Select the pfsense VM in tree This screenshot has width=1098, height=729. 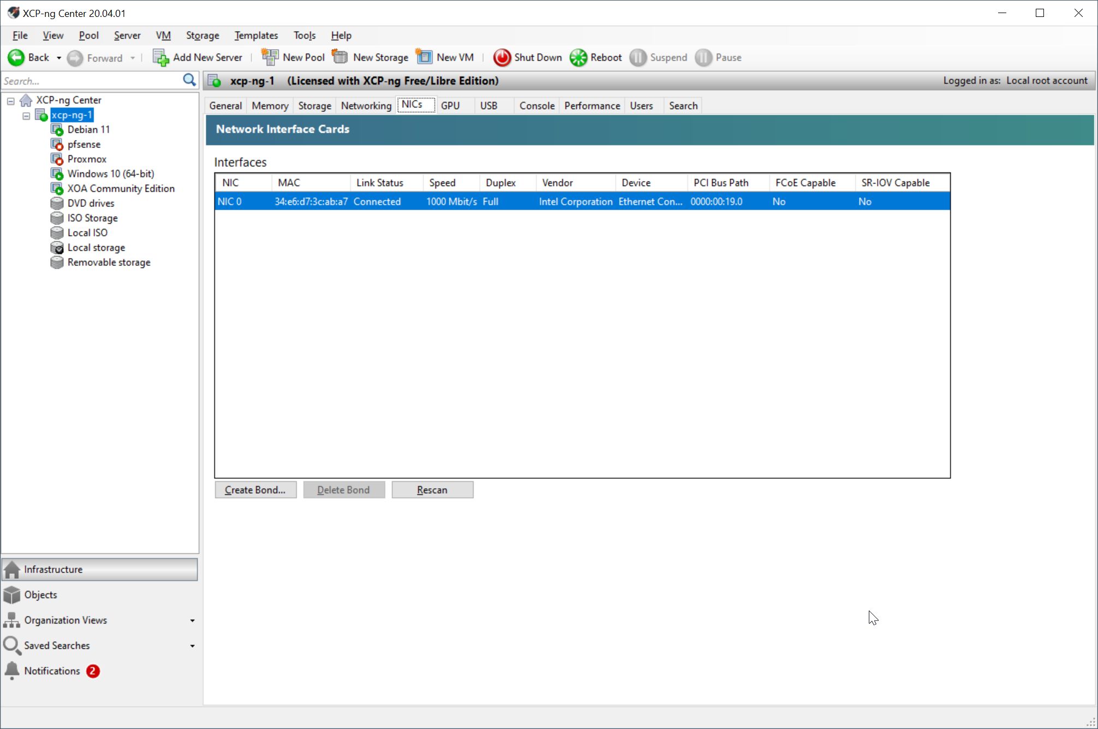[x=83, y=144]
